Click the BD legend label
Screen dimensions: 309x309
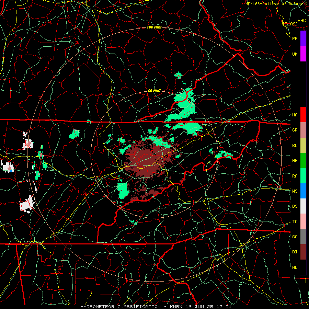pyautogui.click(x=295, y=146)
